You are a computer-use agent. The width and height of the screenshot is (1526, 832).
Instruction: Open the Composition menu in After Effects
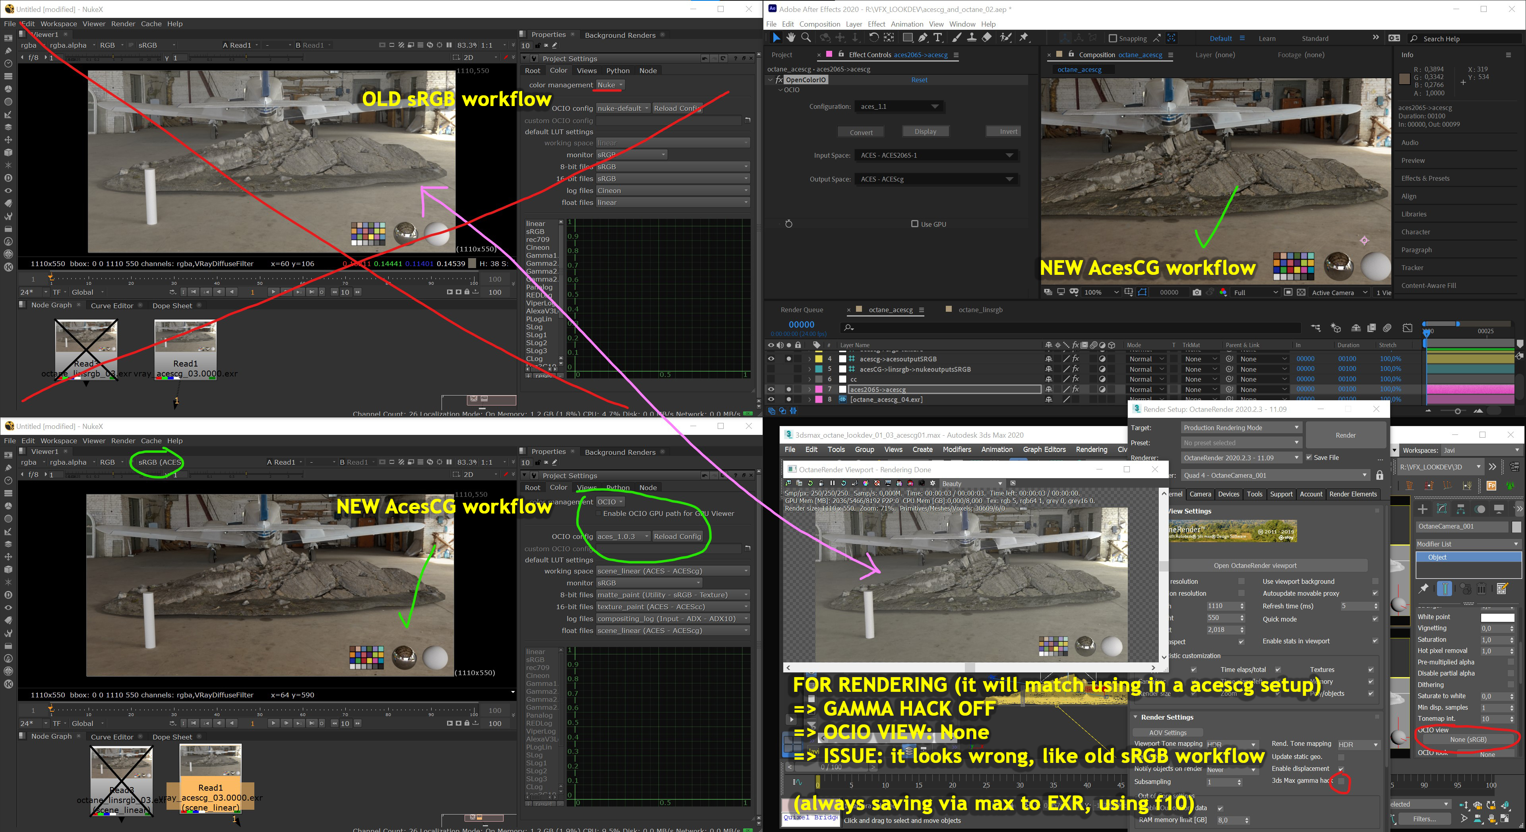coord(819,24)
